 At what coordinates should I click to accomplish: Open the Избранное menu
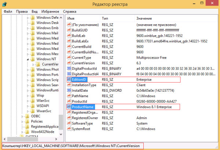point(50,11)
